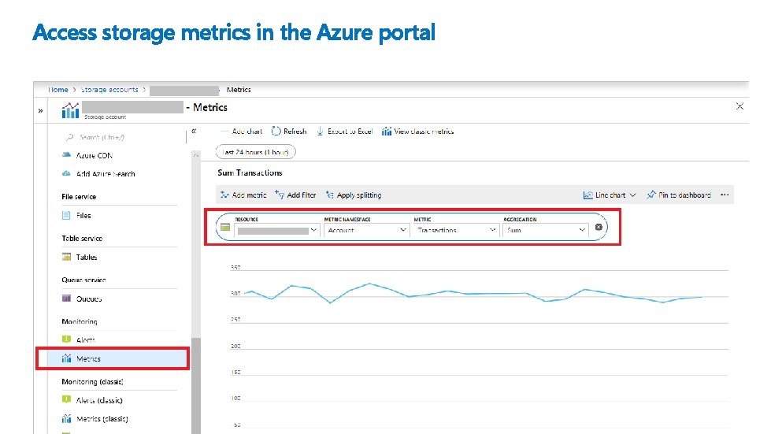Image resolution: width=771 pixels, height=434 pixels.
Task: Open View classic metrics
Action: (x=418, y=132)
